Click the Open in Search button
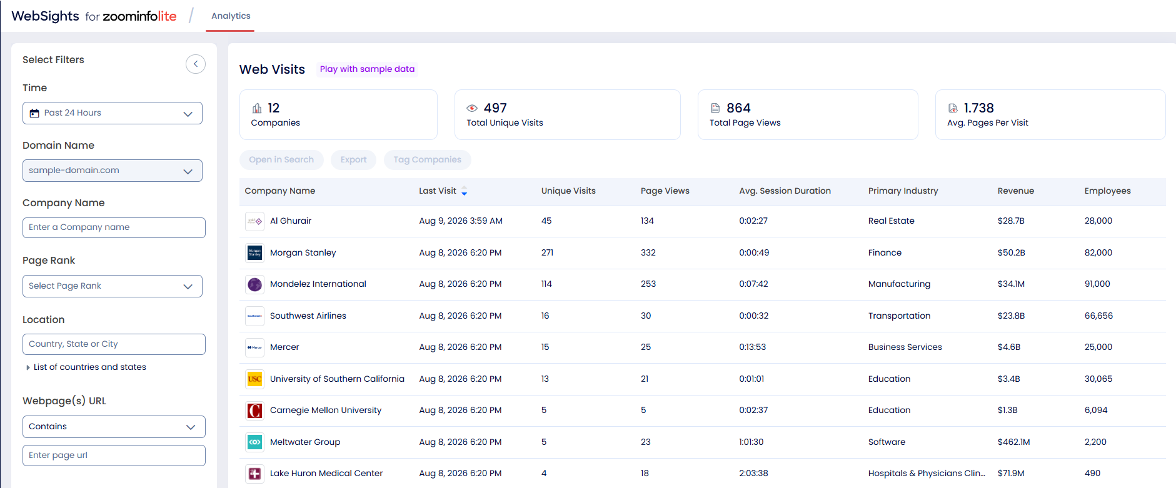 click(281, 160)
